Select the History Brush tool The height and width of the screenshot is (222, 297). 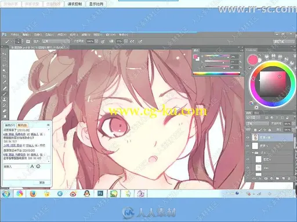point(4,105)
